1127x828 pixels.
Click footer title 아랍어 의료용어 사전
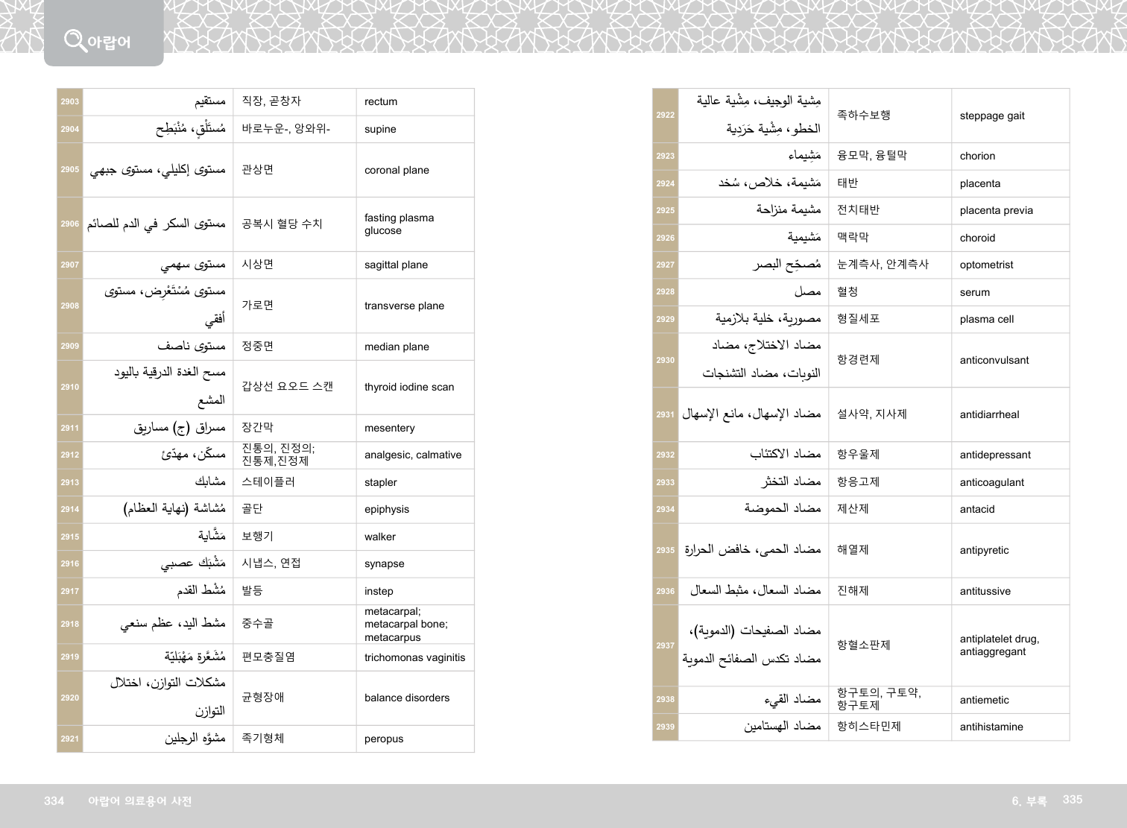140,800
